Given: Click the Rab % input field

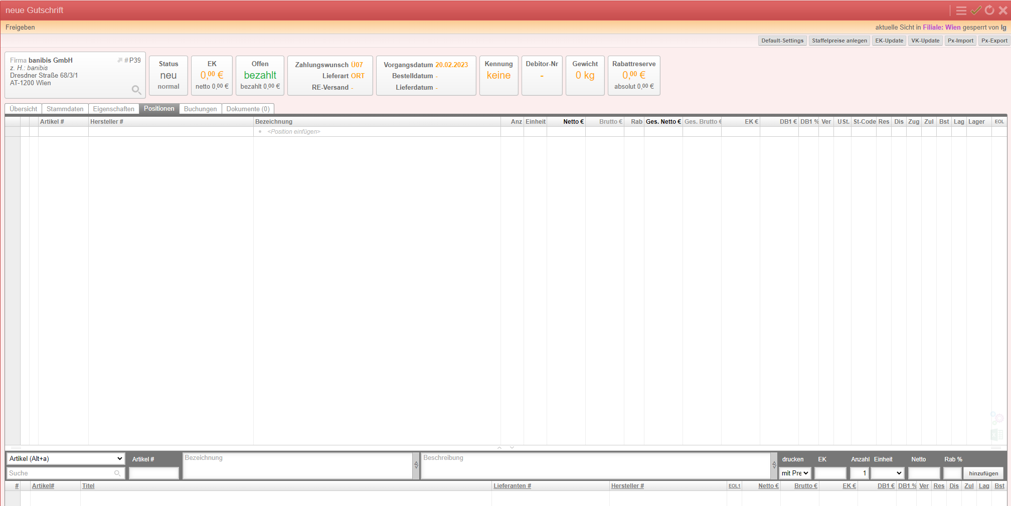Looking at the screenshot, I should 952,473.
